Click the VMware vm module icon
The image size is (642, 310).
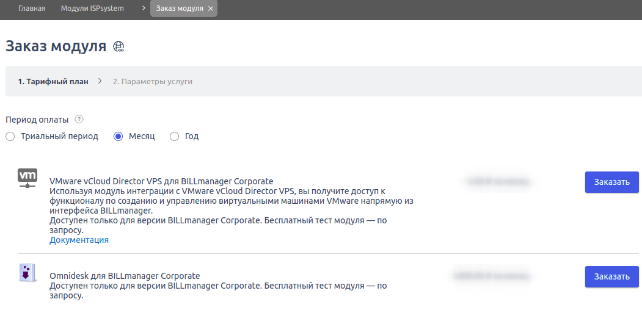tap(27, 178)
